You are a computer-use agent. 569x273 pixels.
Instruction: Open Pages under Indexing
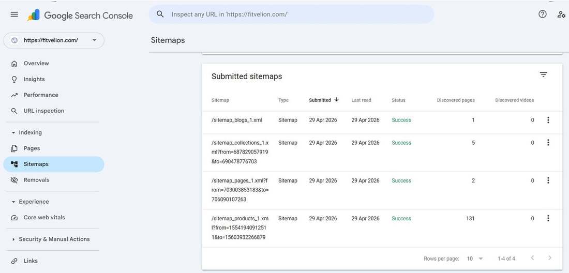(x=54, y=148)
